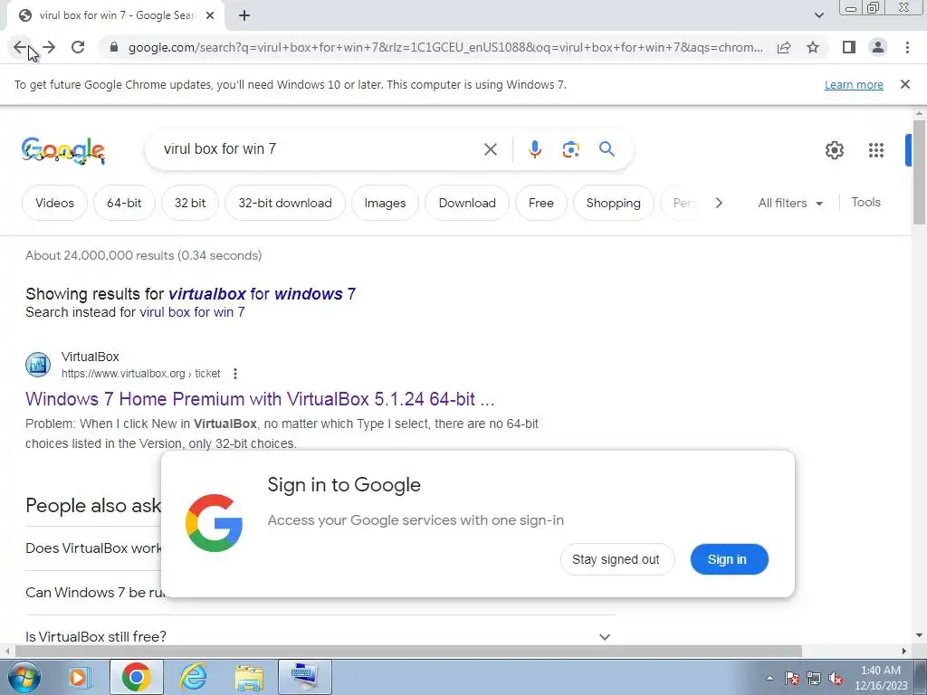Image resolution: width=927 pixels, height=695 pixels.
Task: Toggle Chrome side panel icon
Action: (x=849, y=47)
